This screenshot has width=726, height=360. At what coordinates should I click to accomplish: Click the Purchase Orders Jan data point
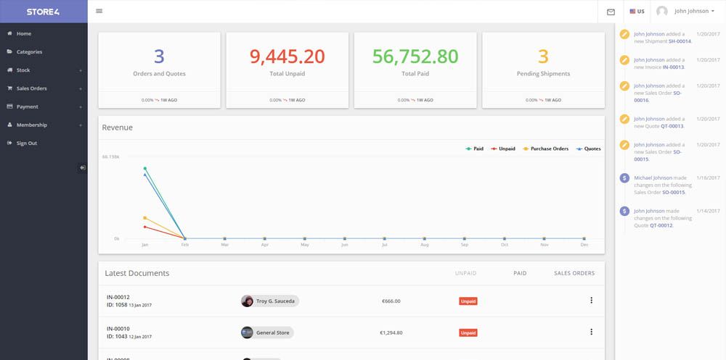[x=145, y=217]
